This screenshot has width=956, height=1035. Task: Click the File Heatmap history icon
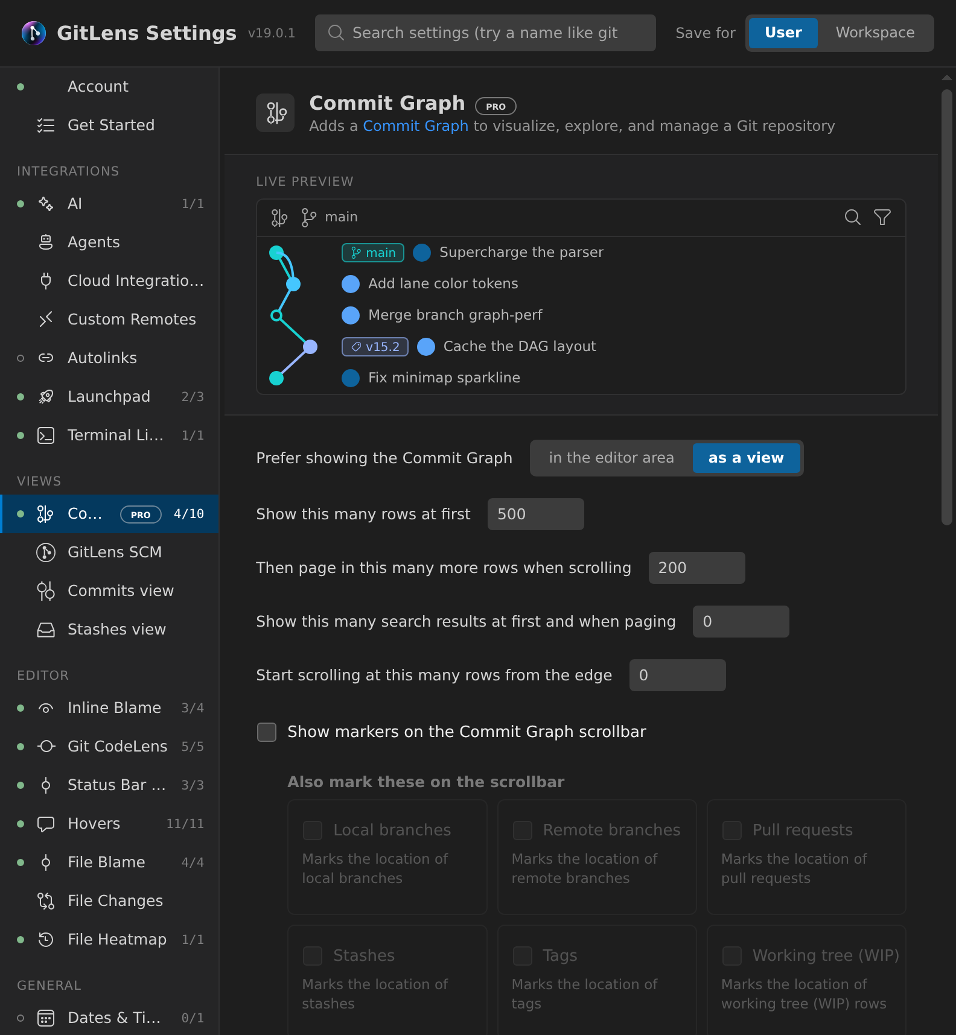click(x=46, y=940)
